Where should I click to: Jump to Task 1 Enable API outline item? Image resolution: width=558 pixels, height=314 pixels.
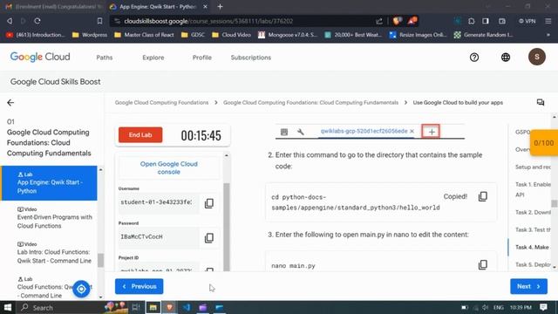coord(533,189)
